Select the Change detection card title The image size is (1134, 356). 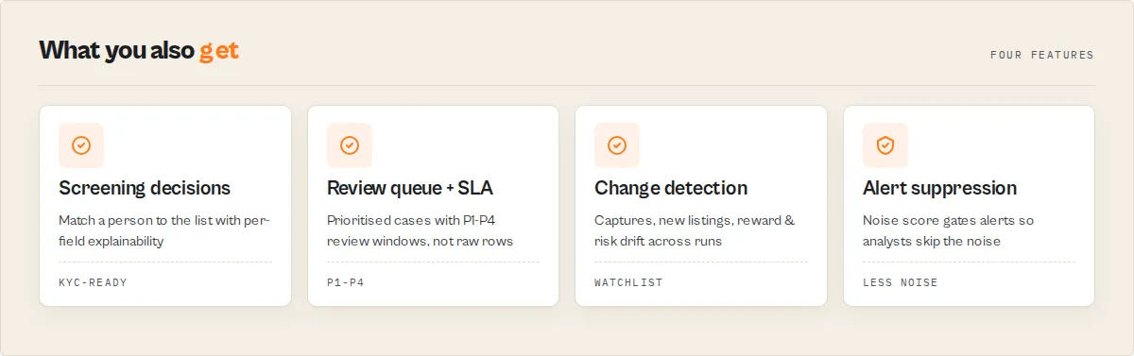click(671, 188)
